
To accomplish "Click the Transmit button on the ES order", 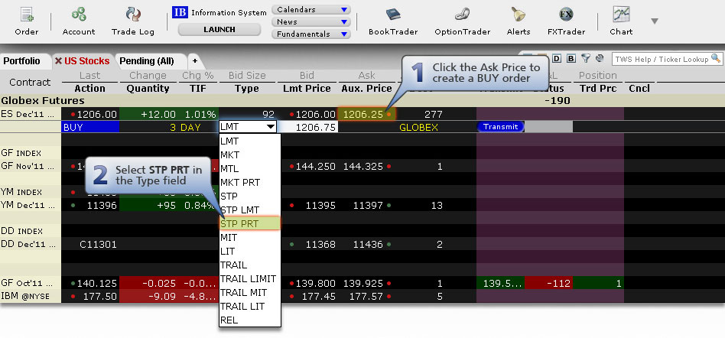I will click(x=500, y=127).
